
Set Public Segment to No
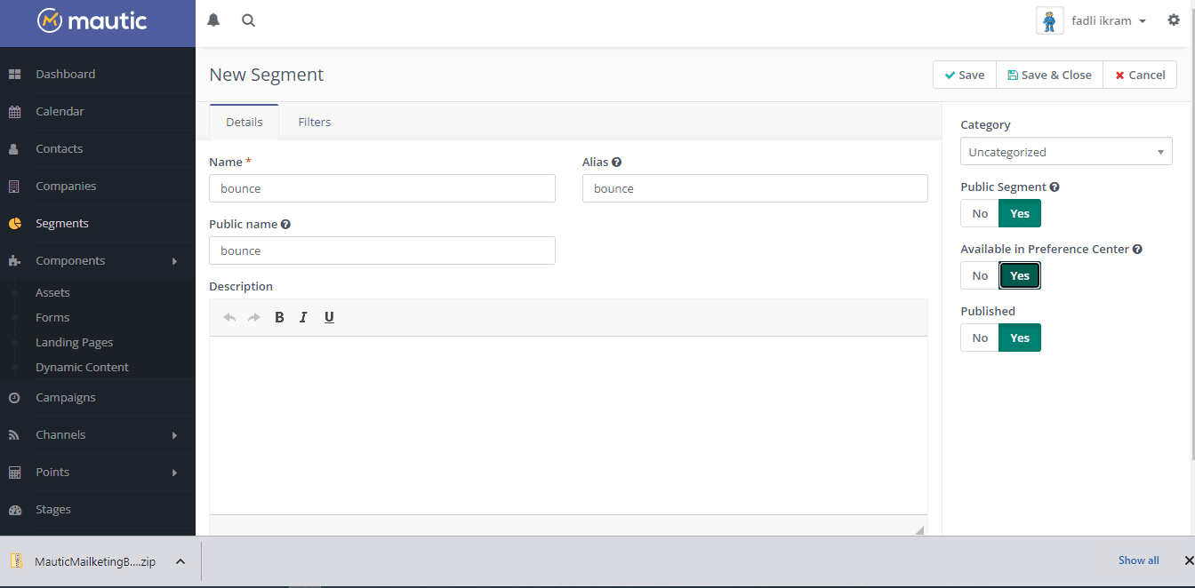980,213
